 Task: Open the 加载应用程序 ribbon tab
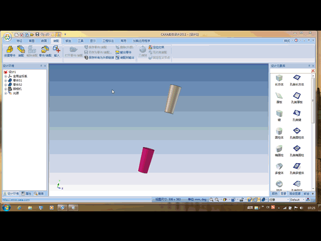click(x=141, y=41)
